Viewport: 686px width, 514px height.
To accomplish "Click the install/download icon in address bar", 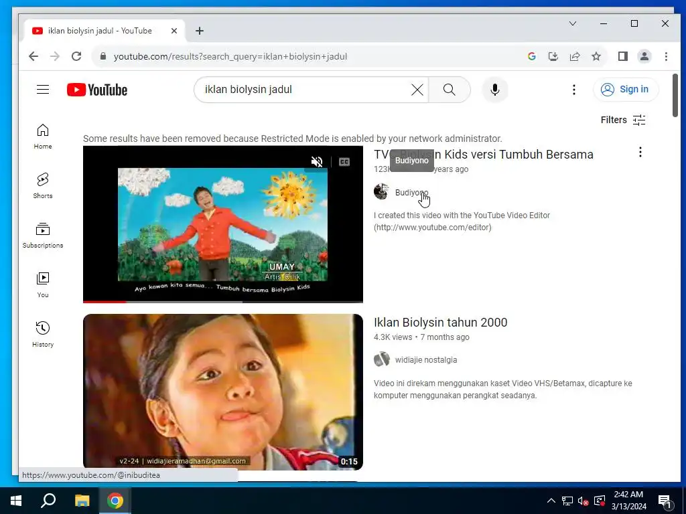I will click(x=553, y=56).
